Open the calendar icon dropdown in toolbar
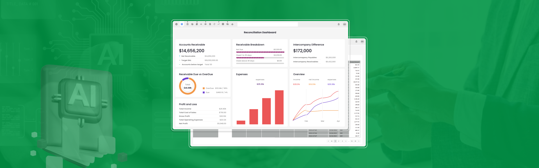Image resolution: width=539 pixels, height=168 pixels. 188,24
